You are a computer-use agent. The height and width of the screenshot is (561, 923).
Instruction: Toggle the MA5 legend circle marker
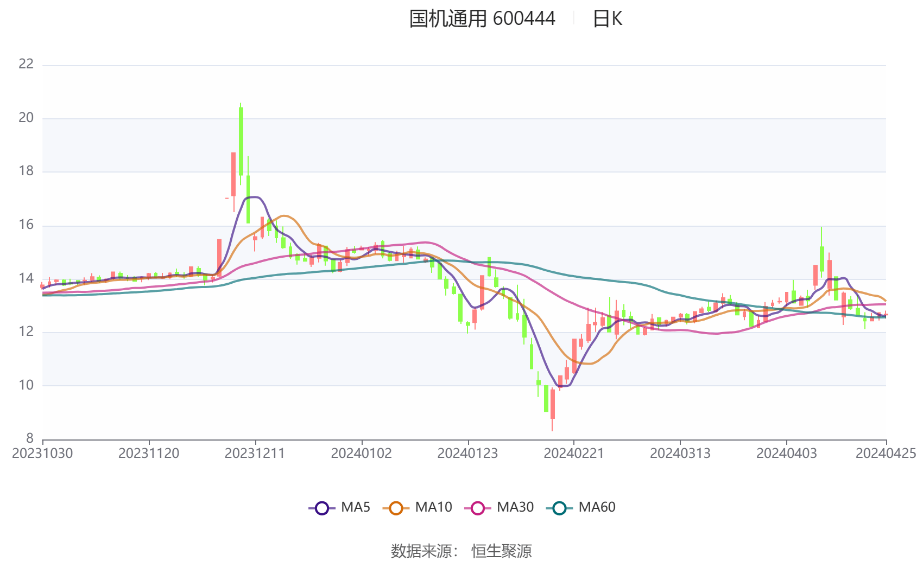tap(322, 508)
